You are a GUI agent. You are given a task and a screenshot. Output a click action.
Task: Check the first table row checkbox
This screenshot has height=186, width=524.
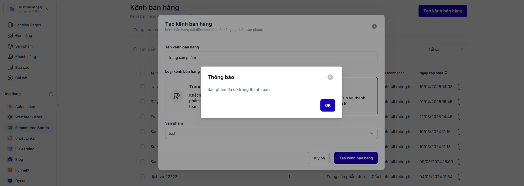tap(143, 87)
